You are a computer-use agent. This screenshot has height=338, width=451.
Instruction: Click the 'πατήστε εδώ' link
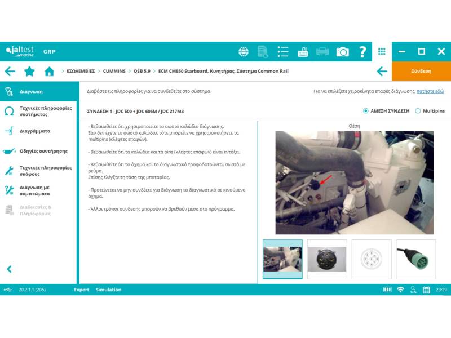pyautogui.click(x=430, y=91)
